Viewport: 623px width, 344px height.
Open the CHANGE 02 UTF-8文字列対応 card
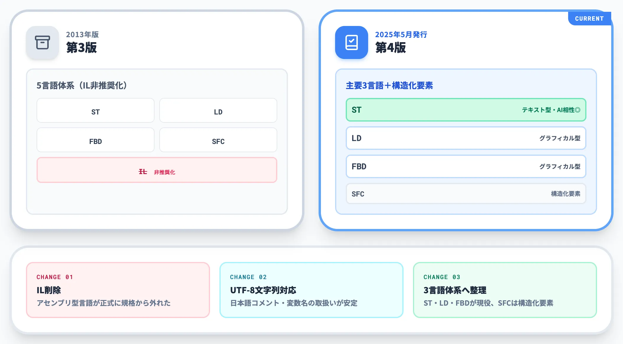pyautogui.click(x=311, y=290)
